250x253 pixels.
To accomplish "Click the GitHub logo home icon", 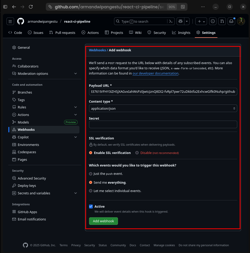I will [21, 21].
